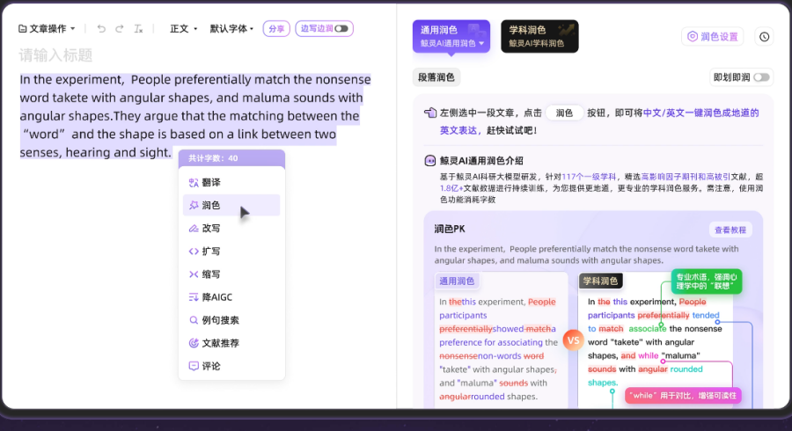
Task: Click the robot icon beside 鲸灵AI通用润色介绍
Action: 429,161
